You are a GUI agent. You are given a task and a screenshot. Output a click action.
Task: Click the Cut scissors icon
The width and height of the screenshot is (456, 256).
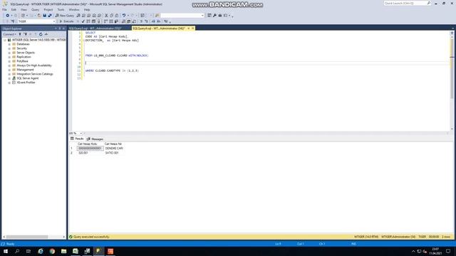point(106,16)
